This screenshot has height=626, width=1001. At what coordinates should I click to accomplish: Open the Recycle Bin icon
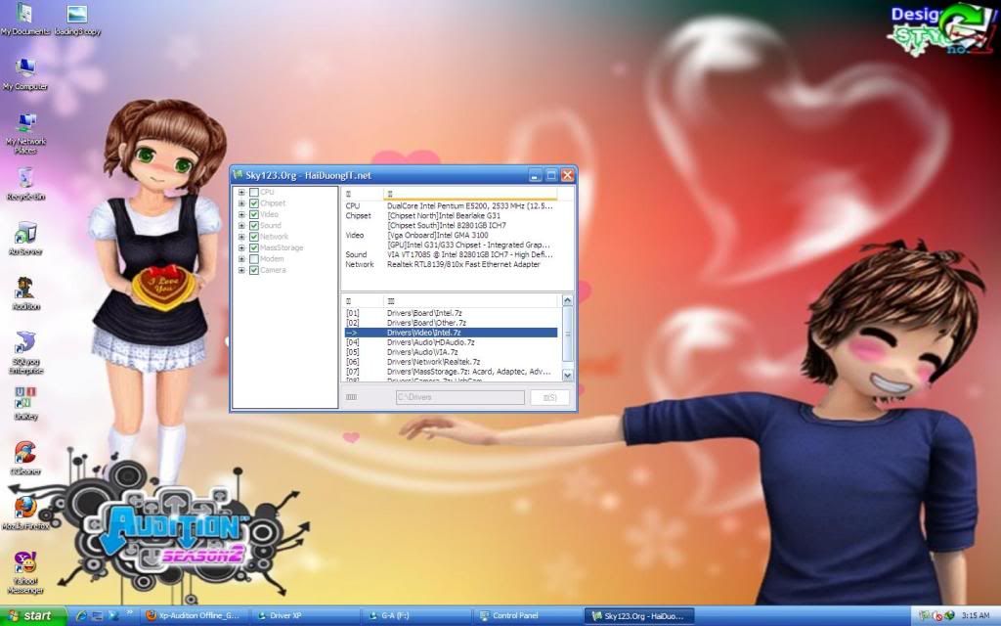(25, 183)
